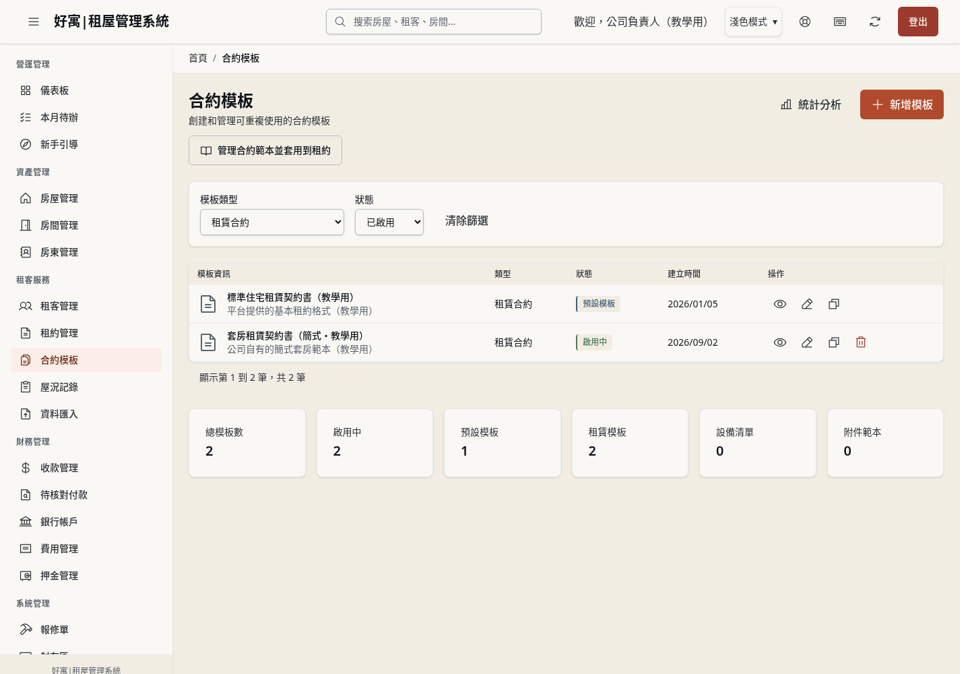The image size is (970, 674).
Task: Open the 狀態 filter dropdown
Action: tap(389, 222)
